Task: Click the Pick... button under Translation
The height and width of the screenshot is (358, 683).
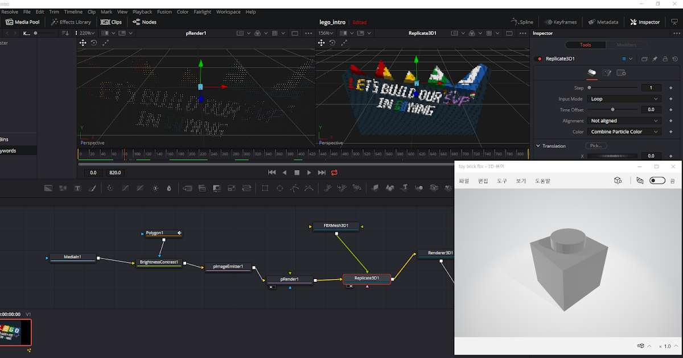Action: tap(595, 145)
